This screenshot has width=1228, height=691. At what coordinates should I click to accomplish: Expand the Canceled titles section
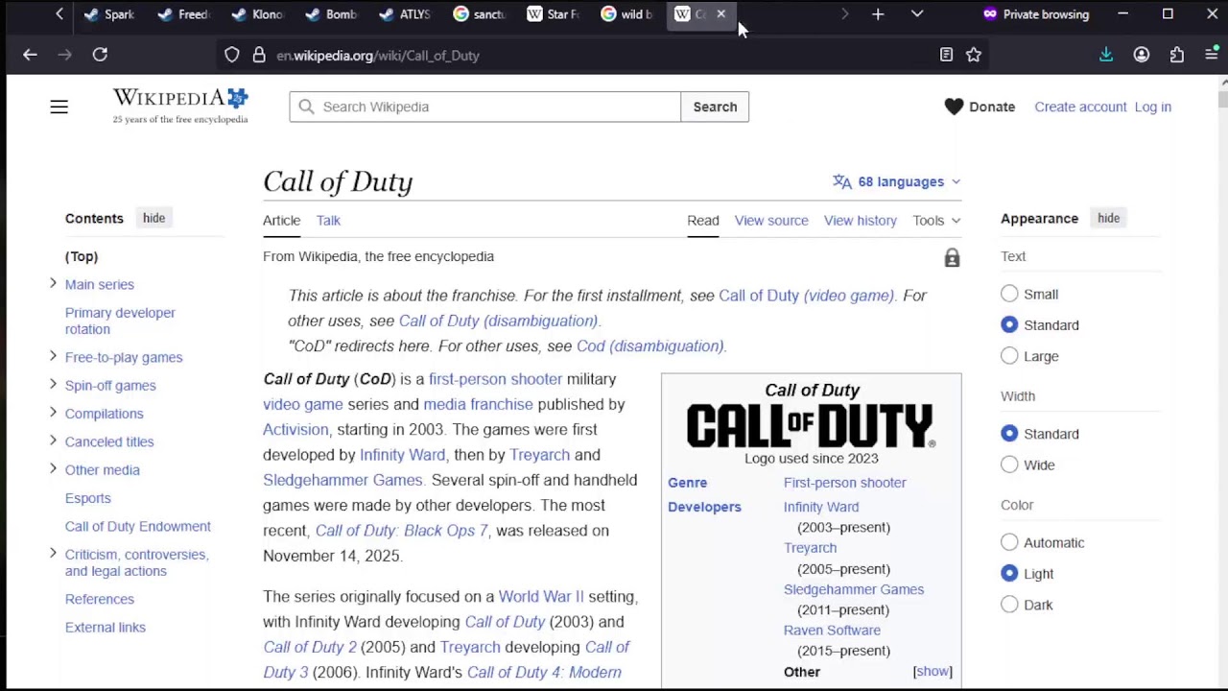(x=53, y=441)
